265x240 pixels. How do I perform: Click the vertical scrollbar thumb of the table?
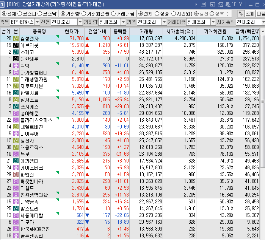click(x=263, y=101)
